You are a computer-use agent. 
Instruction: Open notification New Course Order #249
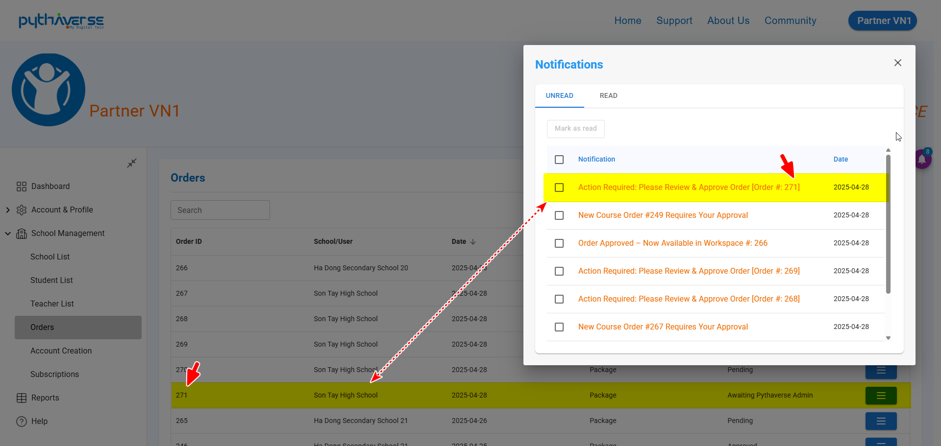663,215
